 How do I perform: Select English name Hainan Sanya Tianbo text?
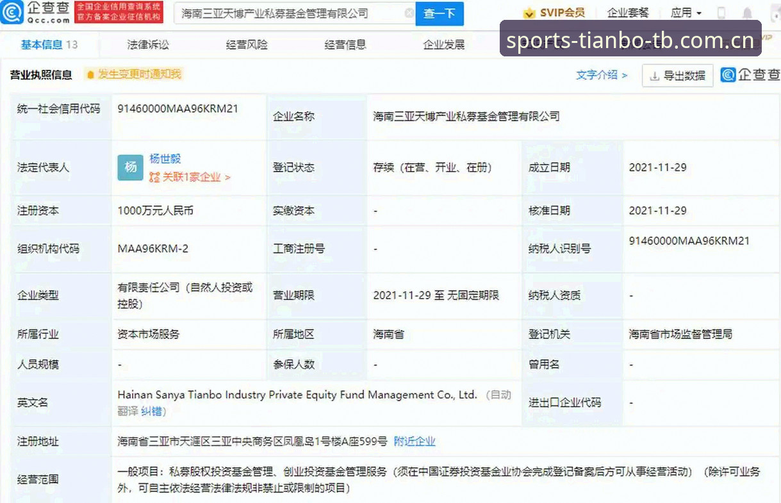click(298, 395)
